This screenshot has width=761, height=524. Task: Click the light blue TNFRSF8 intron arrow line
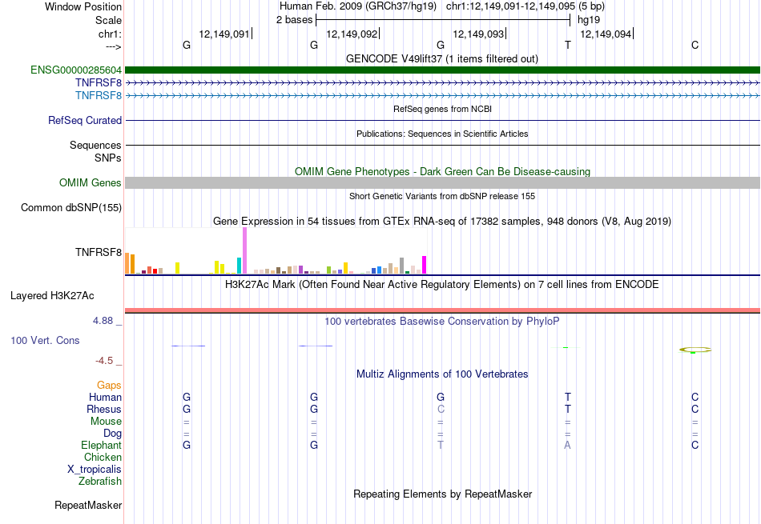click(x=442, y=95)
